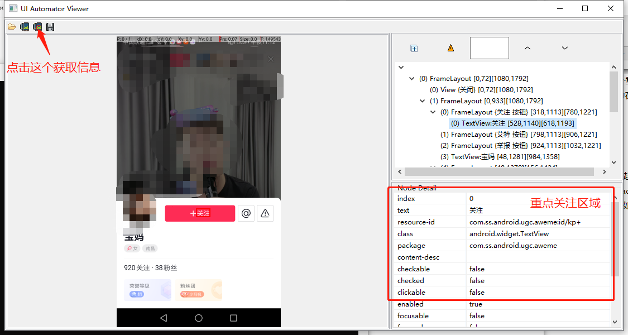Tap the @ icon in phone preview
The image size is (628, 335).
pyautogui.click(x=246, y=213)
